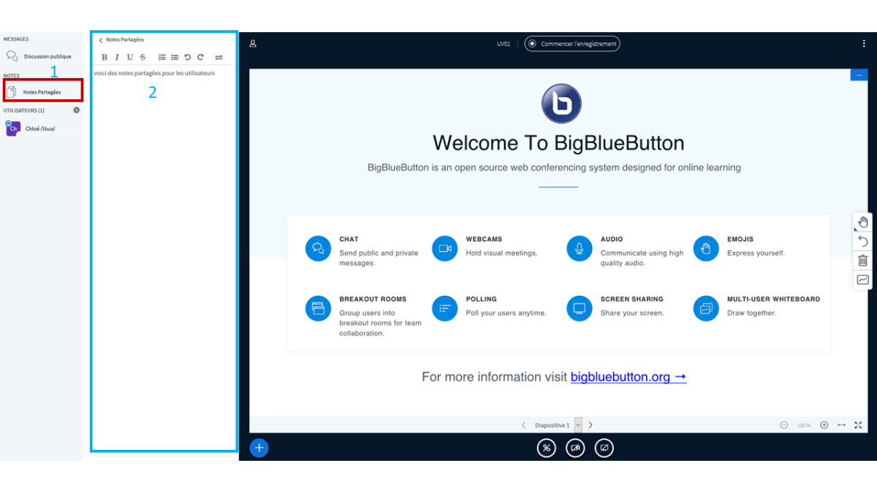The image size is (877, 493).
Task: Insert a numbered list in the notes
Action: [162, 57]
